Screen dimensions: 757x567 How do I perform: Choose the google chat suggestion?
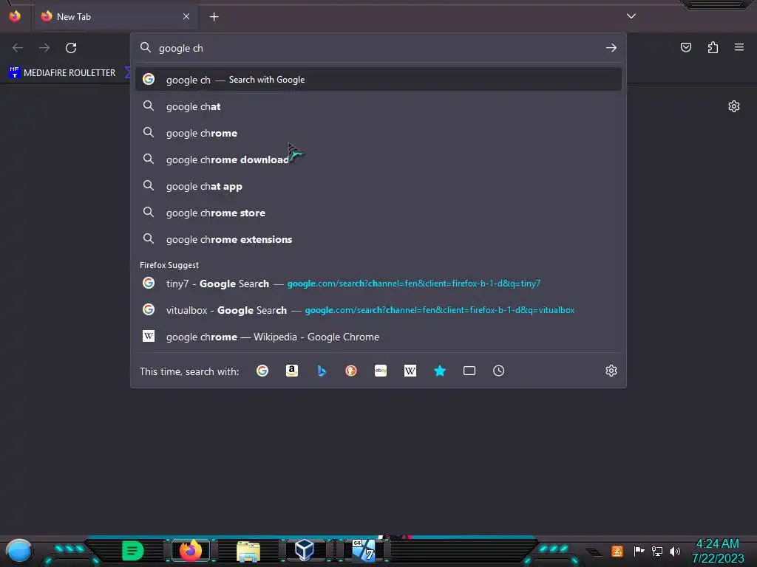(378, 106)
